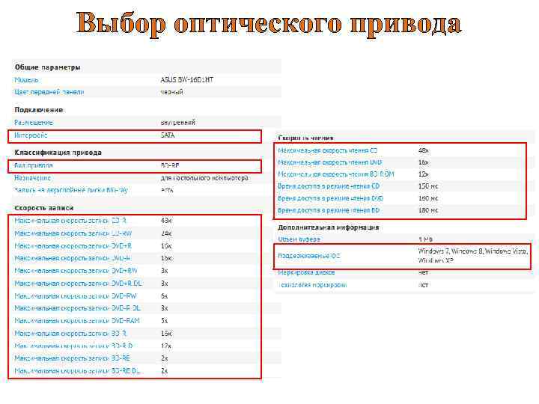539x404 pixels.
Task: Open the BD-RE DL max write speed link
Action: pos(77,371)
